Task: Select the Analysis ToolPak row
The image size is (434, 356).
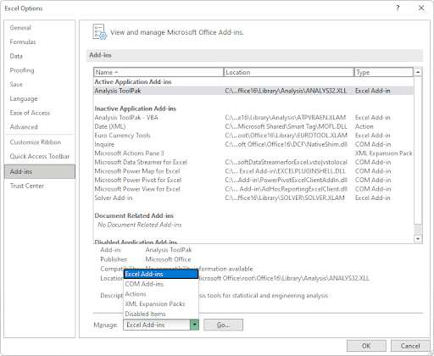Action: coord(253,91)
